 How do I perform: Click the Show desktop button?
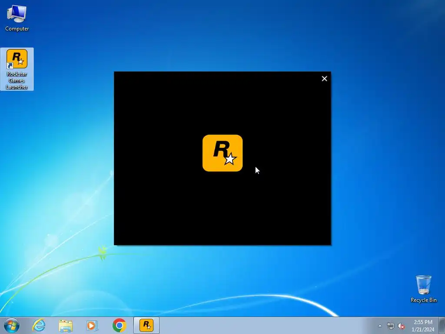coord(442,326)
